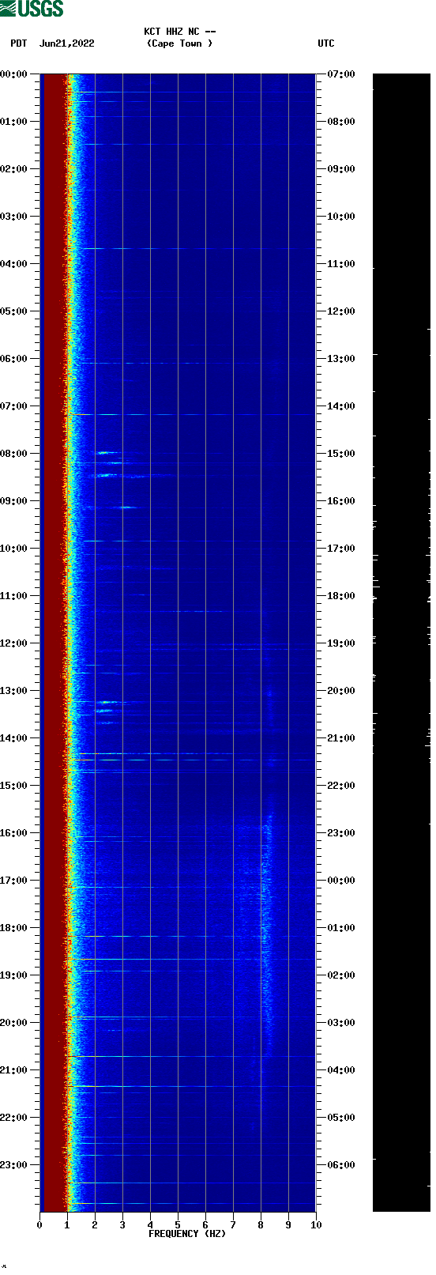
Task: Click the 10 frequency tick label
Action: tap(316, 1225)
